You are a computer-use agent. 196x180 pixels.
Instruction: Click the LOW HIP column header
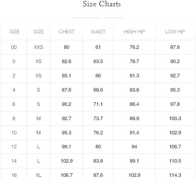pos(175,32)
